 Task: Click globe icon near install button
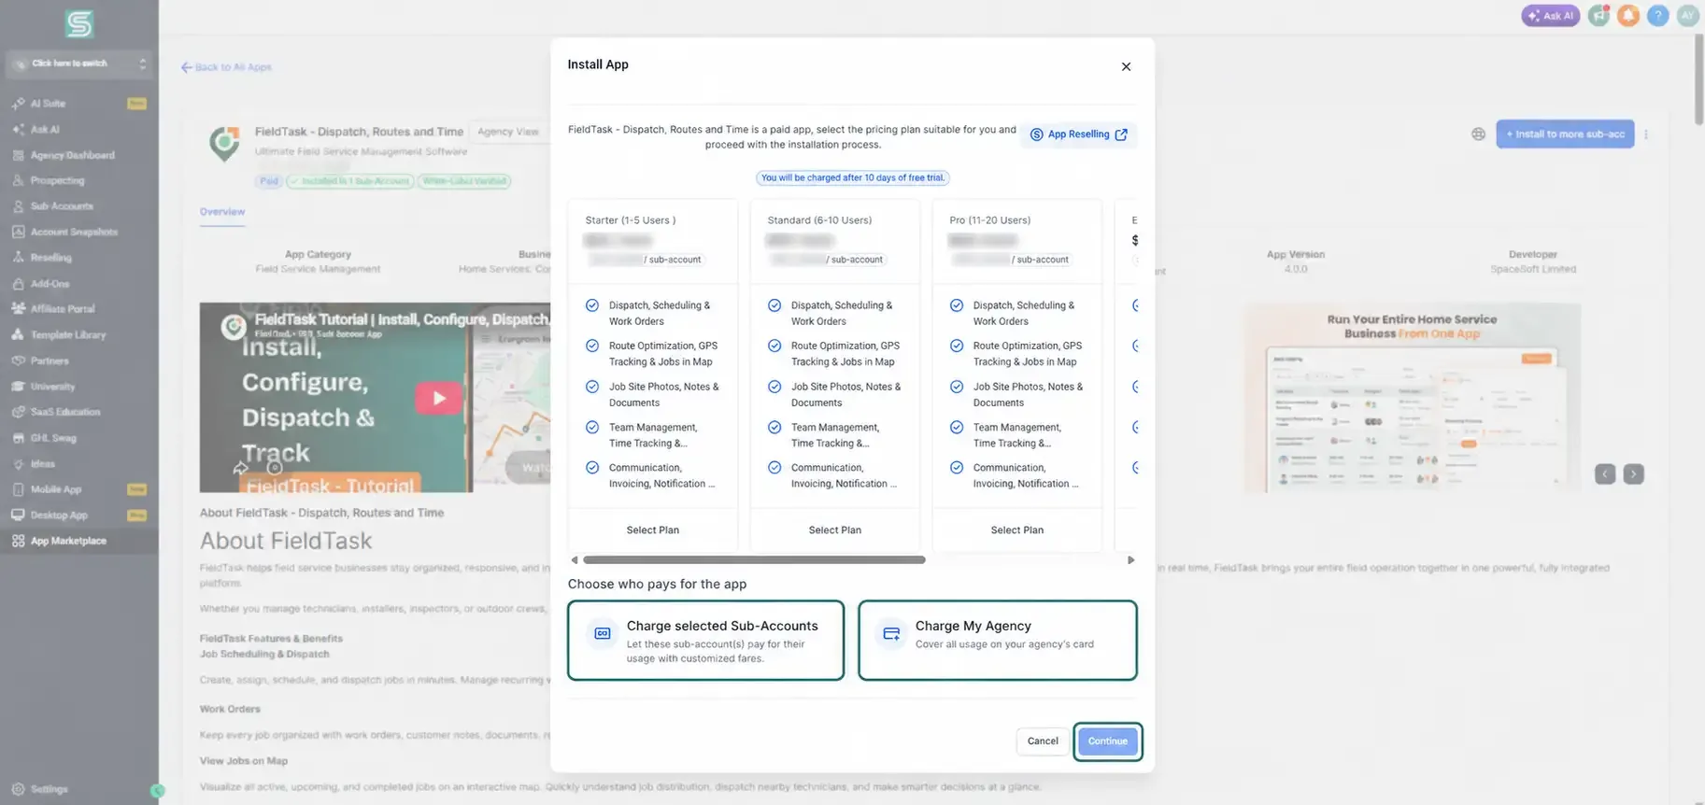click(1478, 134)
